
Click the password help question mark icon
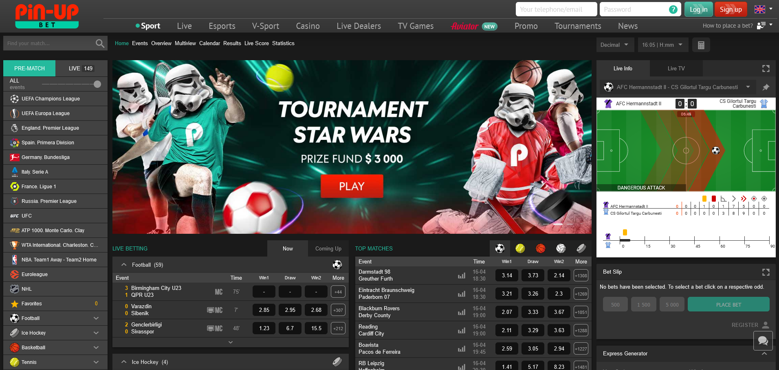point(673,9)
